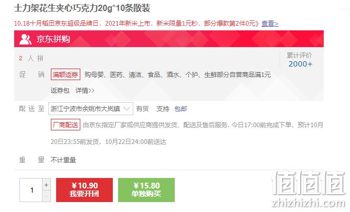Open the delivery address dropdown
This screenshot has height=212, width=350.
pyautogui.click(x=91, y=109)
